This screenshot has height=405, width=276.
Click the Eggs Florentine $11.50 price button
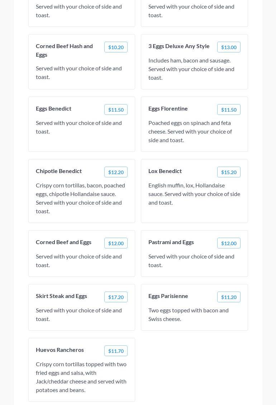click(229, 110)
